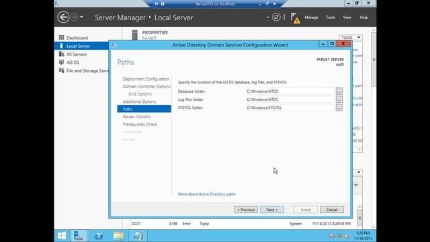Click the pin icon in VM connection bar
The image size is (430, 242).
pos(157,4)
